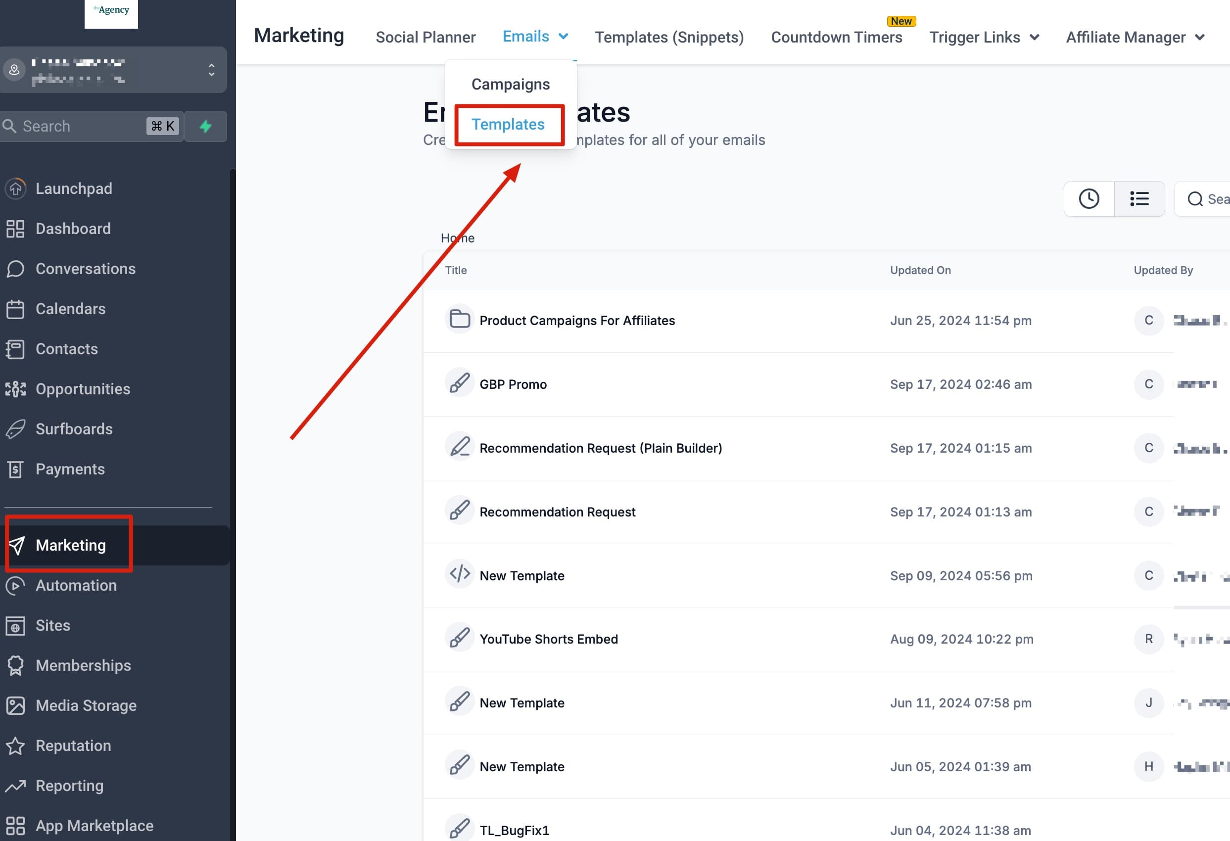Select Templates in the Emails menu

(x=508, y=124)
